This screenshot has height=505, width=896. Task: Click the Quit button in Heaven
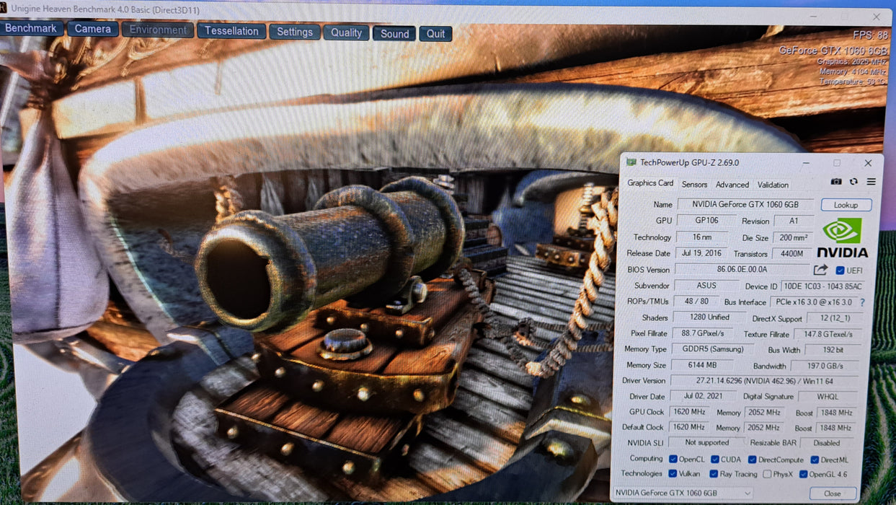[435, 34]
